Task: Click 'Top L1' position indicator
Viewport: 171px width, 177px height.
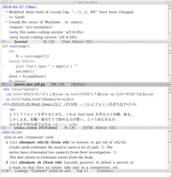Action: pos(82,171)
